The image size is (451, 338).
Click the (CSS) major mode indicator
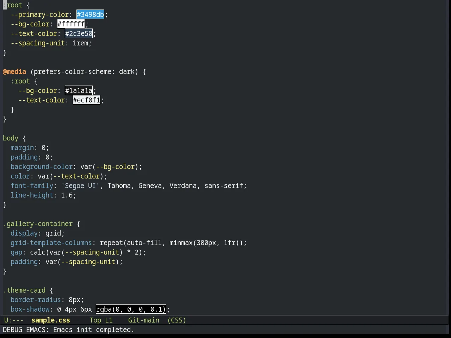click(x=177, y=320)
